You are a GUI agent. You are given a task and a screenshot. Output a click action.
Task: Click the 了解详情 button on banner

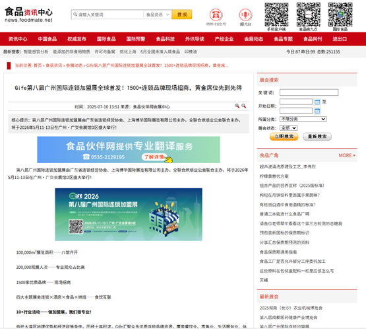coord(154,157)
